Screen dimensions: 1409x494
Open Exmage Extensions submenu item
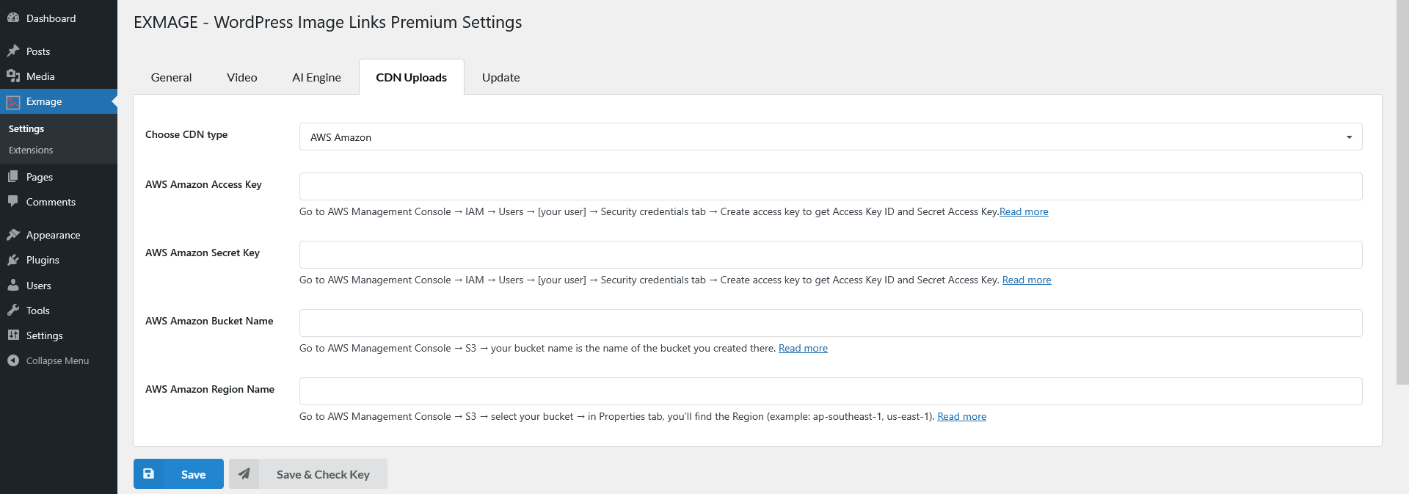(31, 150)
